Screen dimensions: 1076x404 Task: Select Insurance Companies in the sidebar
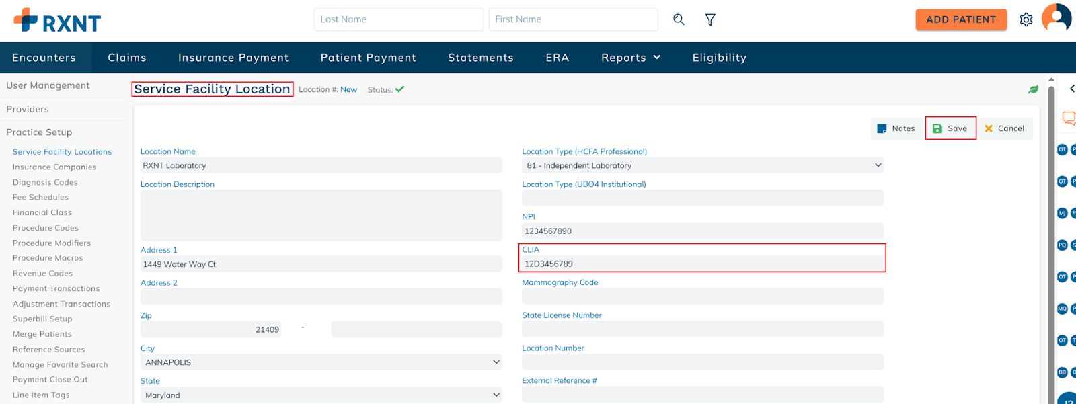[x=54, y=167]
